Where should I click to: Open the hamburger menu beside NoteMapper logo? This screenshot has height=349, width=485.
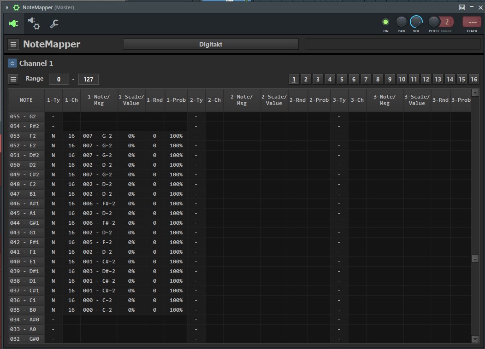(x=13, y=44)
